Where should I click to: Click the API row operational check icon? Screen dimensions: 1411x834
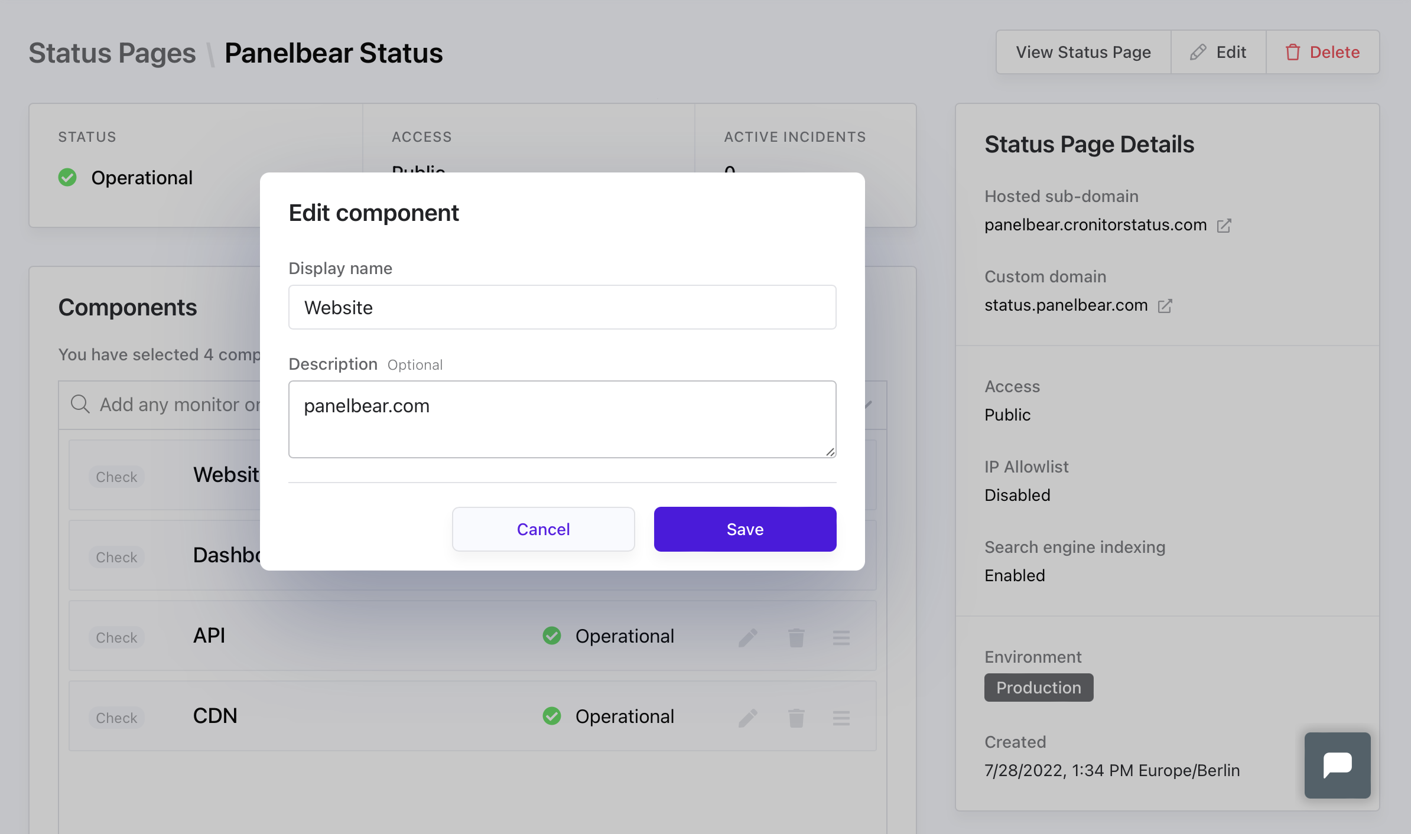(x=552, y=636)
